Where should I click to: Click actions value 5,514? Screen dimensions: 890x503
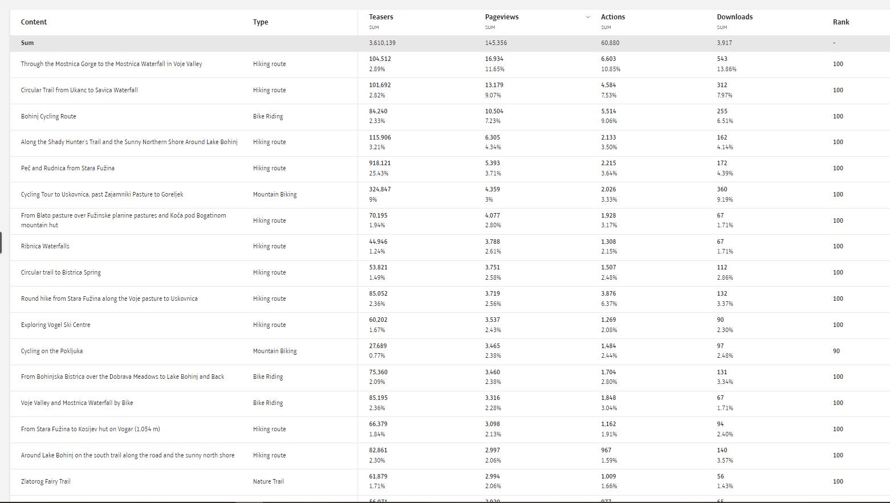(609, 111)
